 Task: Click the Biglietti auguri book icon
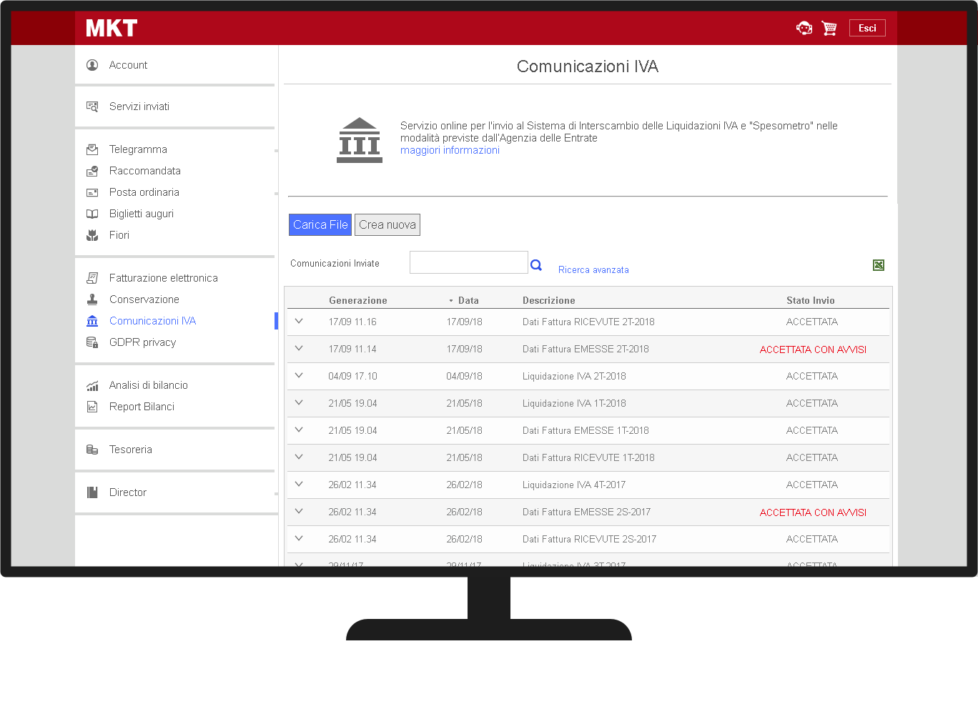[x=92, y=214]
